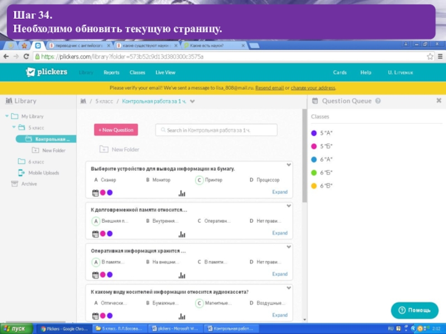
Task: Click the queue calendar icon on the long-term memory question
Action: tap(95, 234)
